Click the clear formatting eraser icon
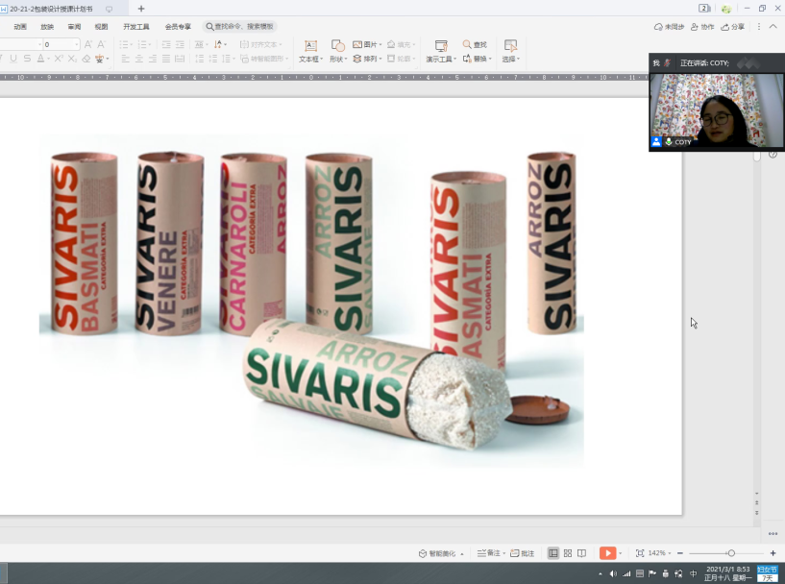785x584 pixels. (x=86, y=59)
